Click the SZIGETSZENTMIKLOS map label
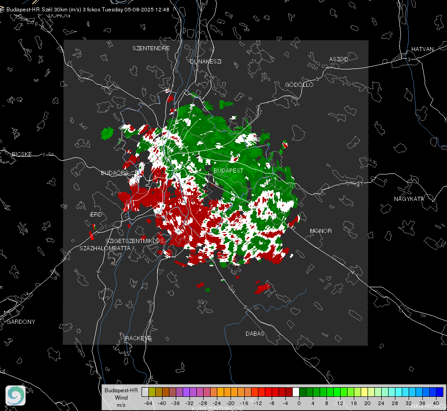Screen dimensions: 447x411 click(x=135, y=241)
